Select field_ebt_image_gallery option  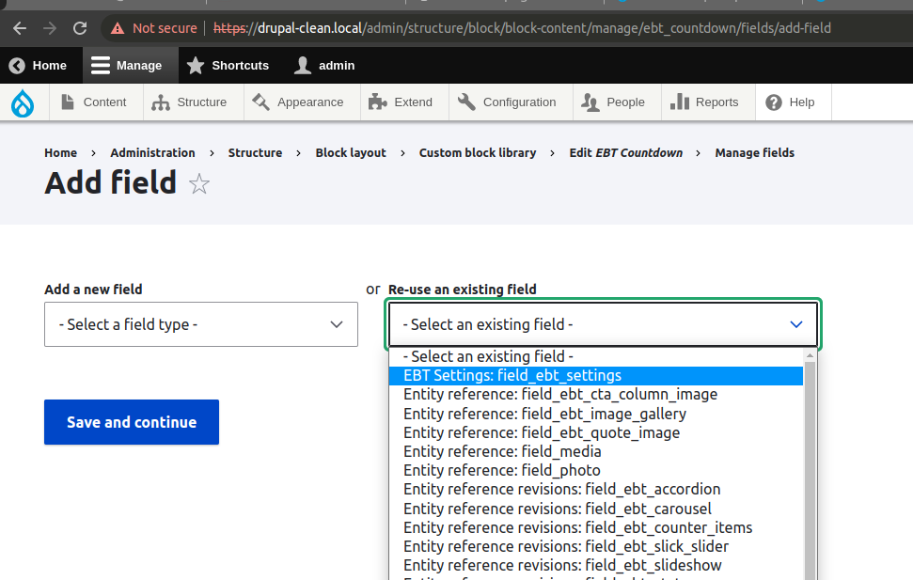pyautogui.click(x=596, y=414)
